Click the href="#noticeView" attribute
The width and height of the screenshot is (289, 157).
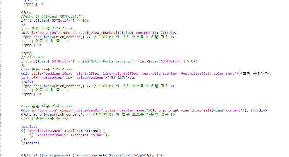pos(45,78)
